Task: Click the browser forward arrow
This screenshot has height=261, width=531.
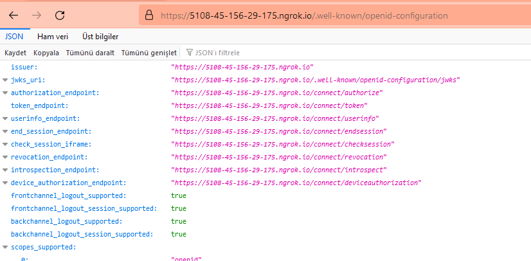Action: click(37, 15)
